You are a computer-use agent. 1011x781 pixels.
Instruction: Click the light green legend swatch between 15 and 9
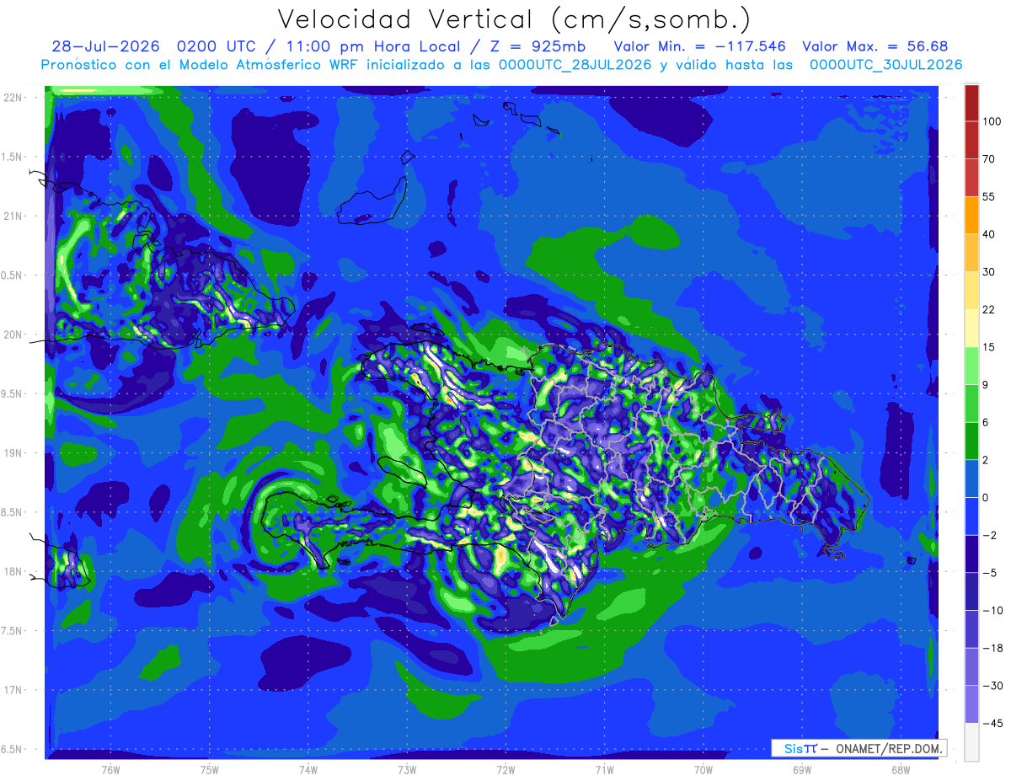tap(971, 366)
